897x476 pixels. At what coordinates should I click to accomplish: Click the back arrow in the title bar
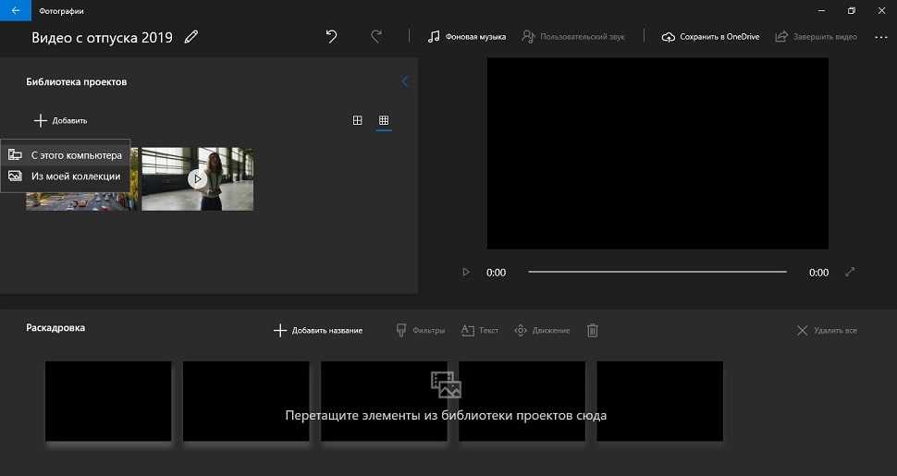click(x=15, y=10)
